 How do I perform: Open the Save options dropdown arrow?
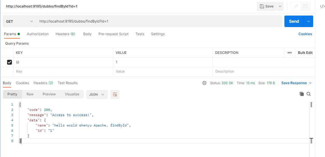coord(280,6)
